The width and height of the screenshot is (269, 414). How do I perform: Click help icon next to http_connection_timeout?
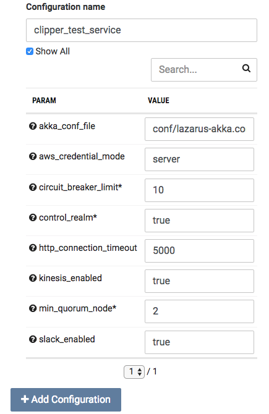point(33,248)
